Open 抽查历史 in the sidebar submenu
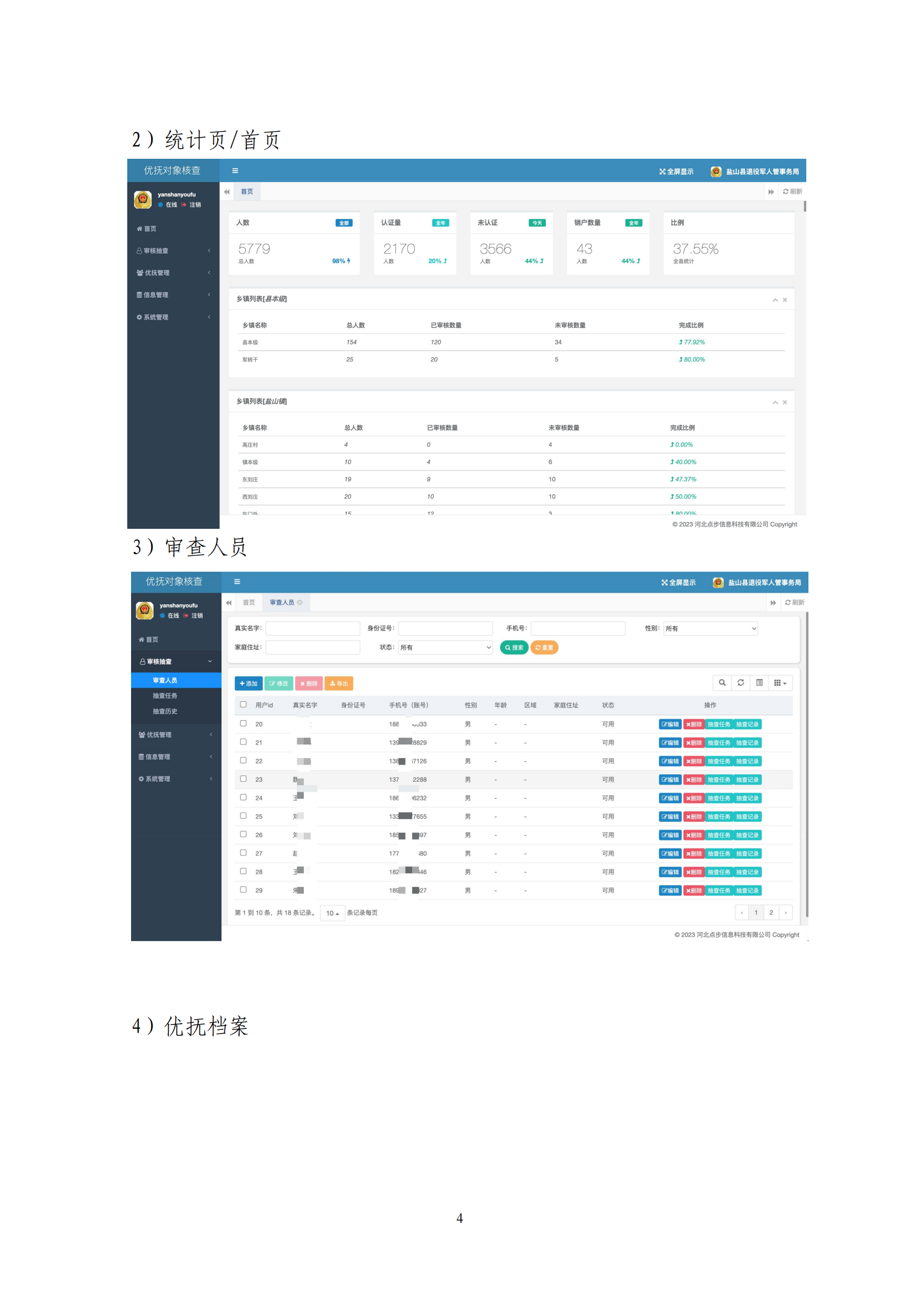 tap(165, 711)
